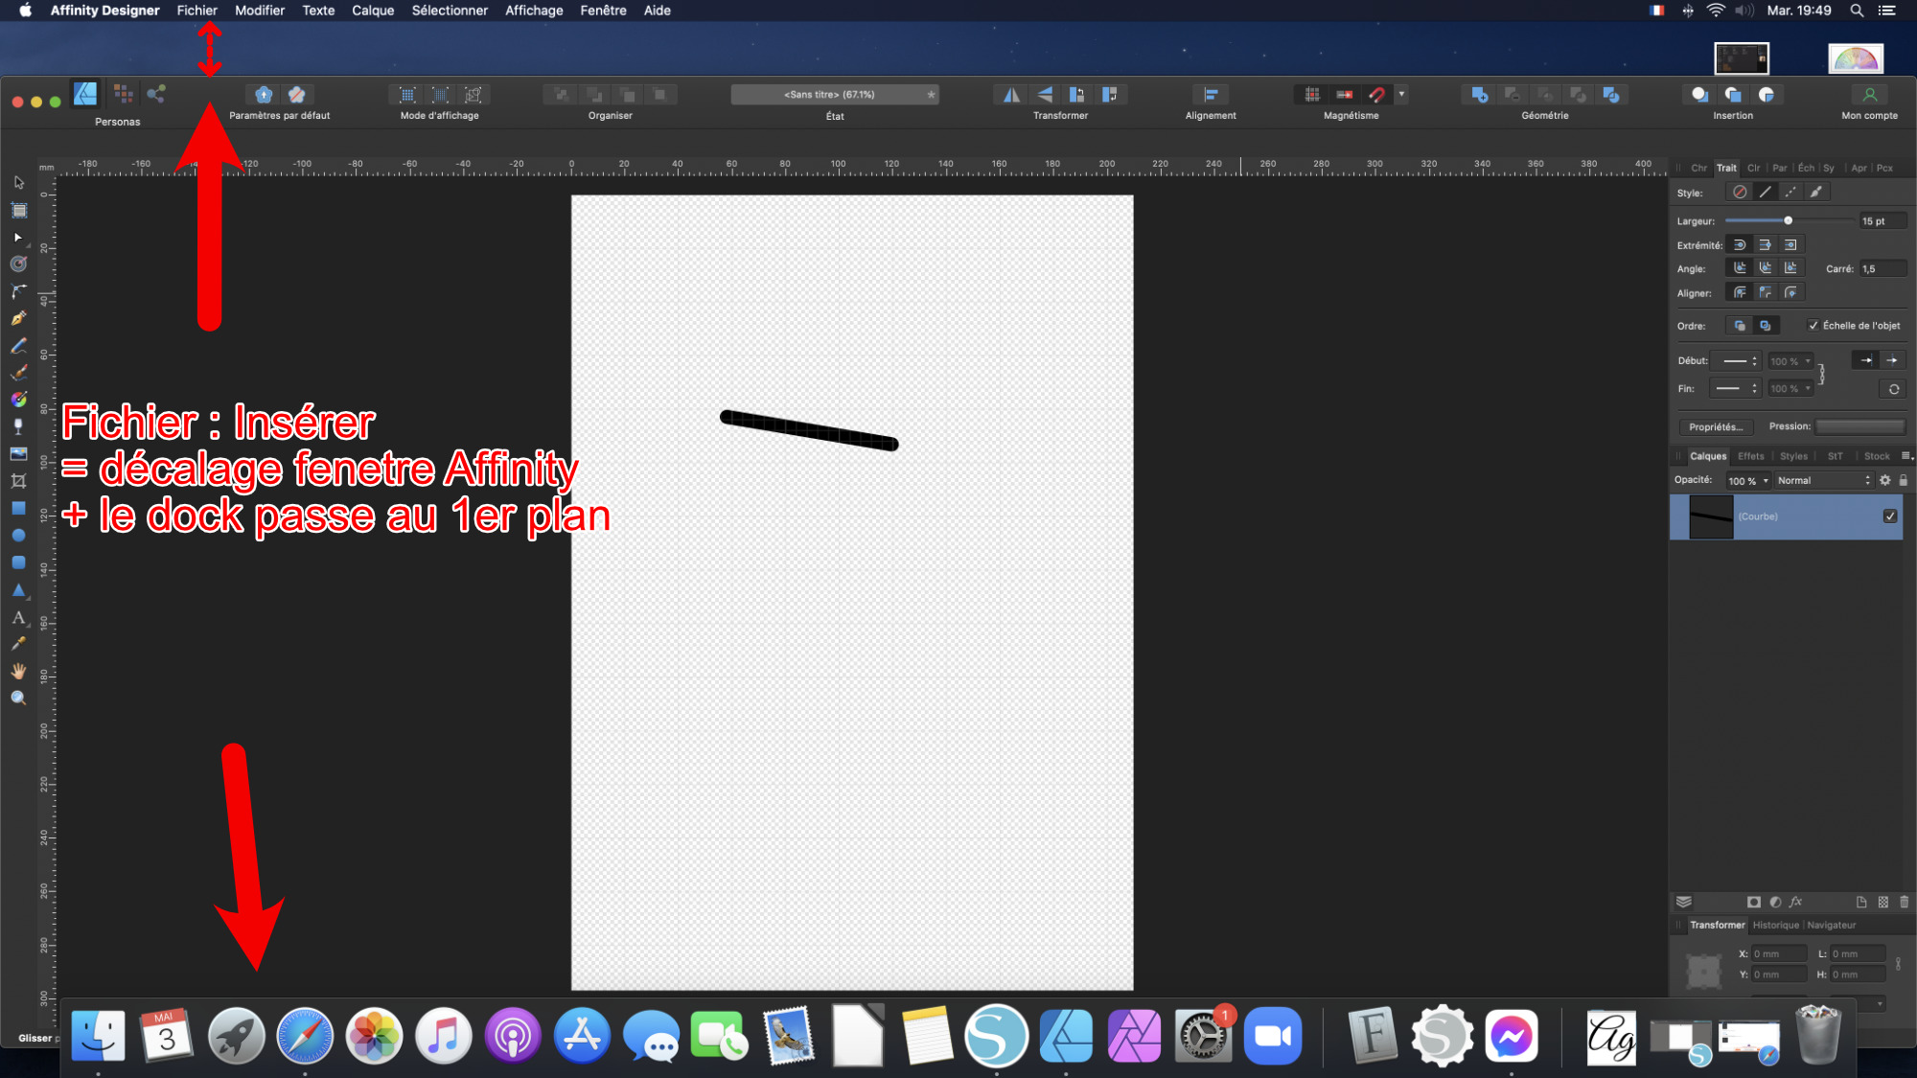Choose the Ellipse shape tool
This screenshot has height=1078, width=1917.
coord(18,536)
